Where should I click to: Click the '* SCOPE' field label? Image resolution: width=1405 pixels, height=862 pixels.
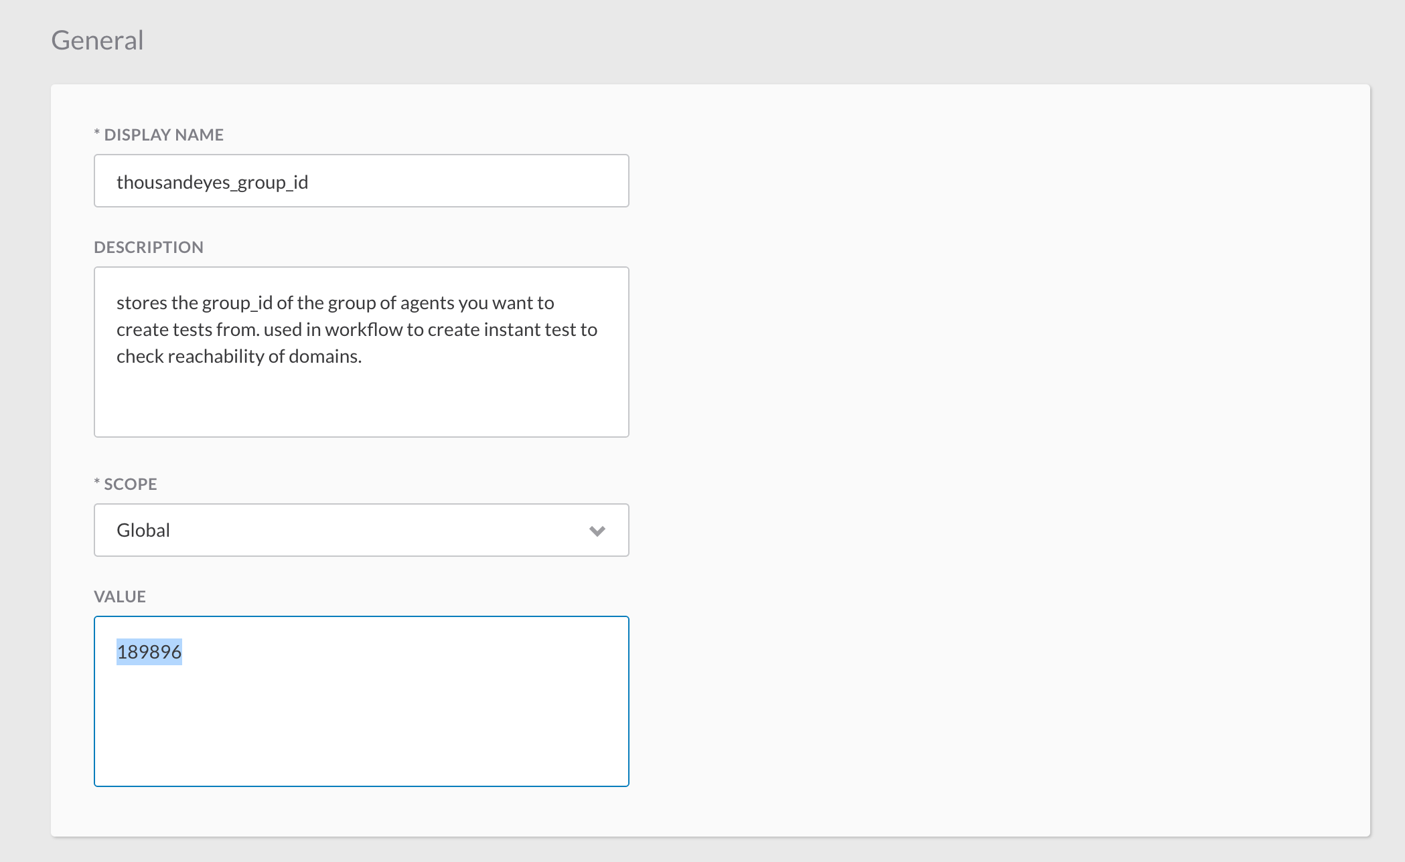126,484
